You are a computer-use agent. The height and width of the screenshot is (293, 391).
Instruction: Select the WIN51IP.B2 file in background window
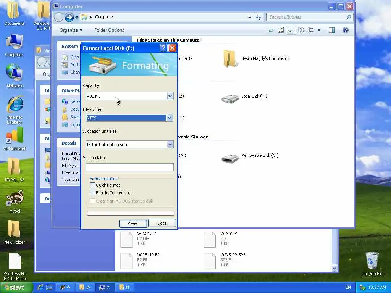point(140,260)
